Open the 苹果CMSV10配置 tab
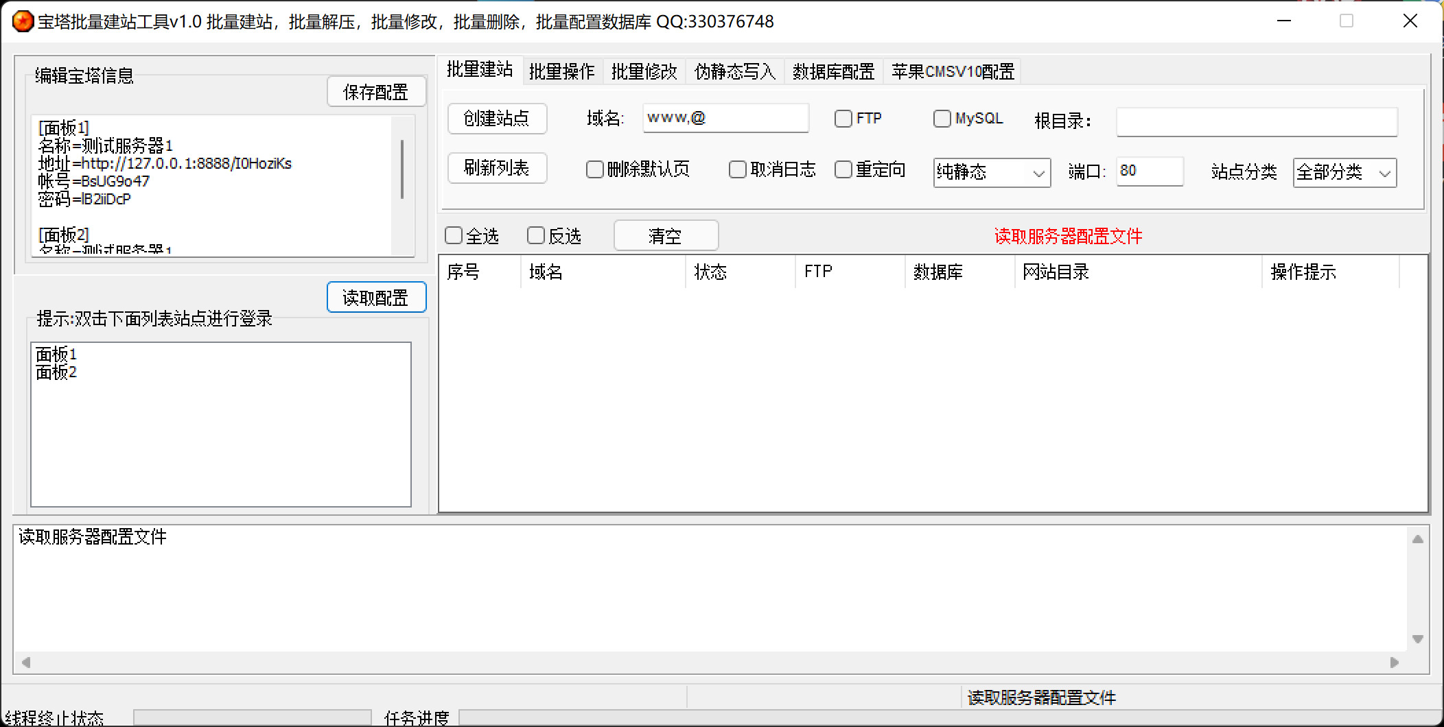 [x=953, y=71]
